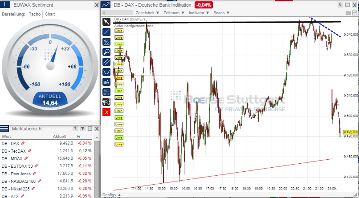The height and width of the screenshot is (198, 359).
Task: Activate the magnifier zoom tool
Action: click(x=106, y=52)
